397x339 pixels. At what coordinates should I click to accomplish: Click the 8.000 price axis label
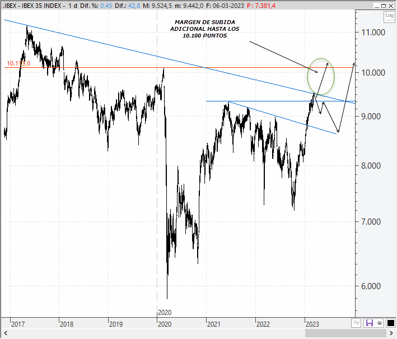point(371,166)
